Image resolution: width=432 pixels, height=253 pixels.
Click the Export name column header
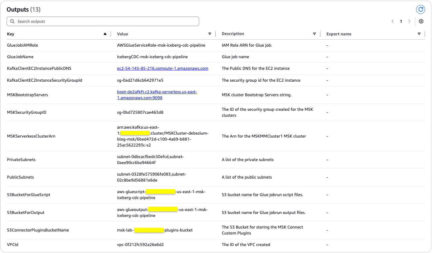point(339,34)
